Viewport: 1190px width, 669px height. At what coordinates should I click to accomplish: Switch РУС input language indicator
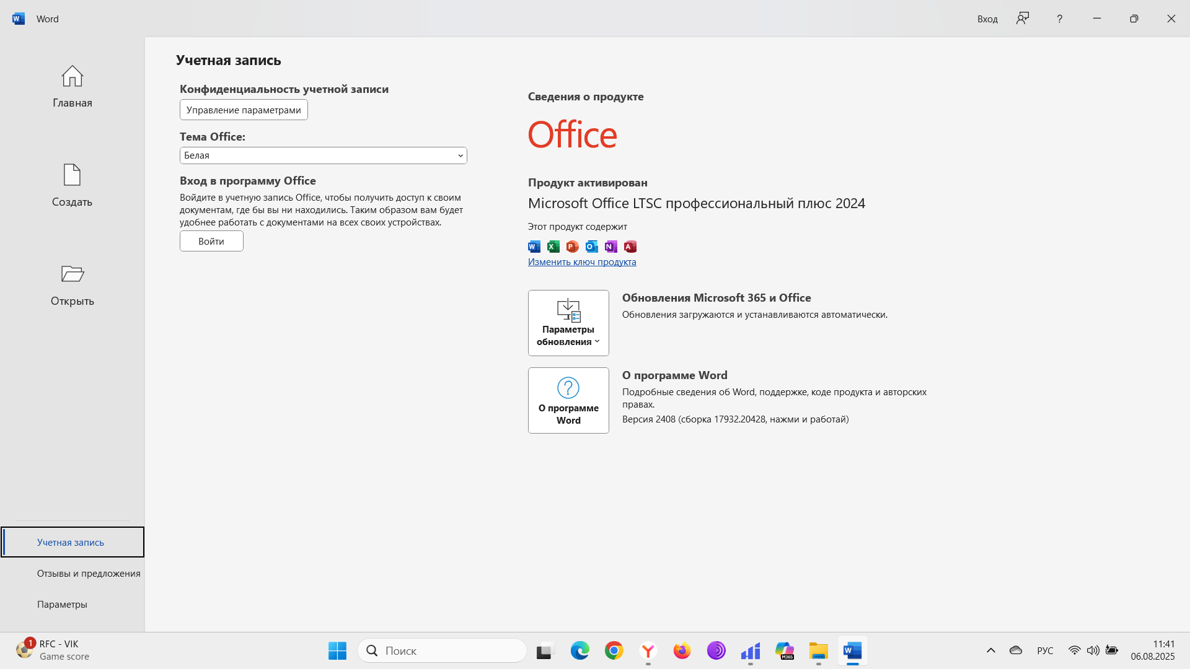(x=1045, y=650)
